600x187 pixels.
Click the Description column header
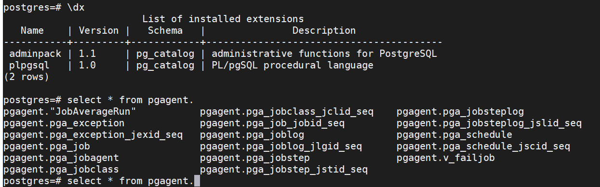[324, 30]
